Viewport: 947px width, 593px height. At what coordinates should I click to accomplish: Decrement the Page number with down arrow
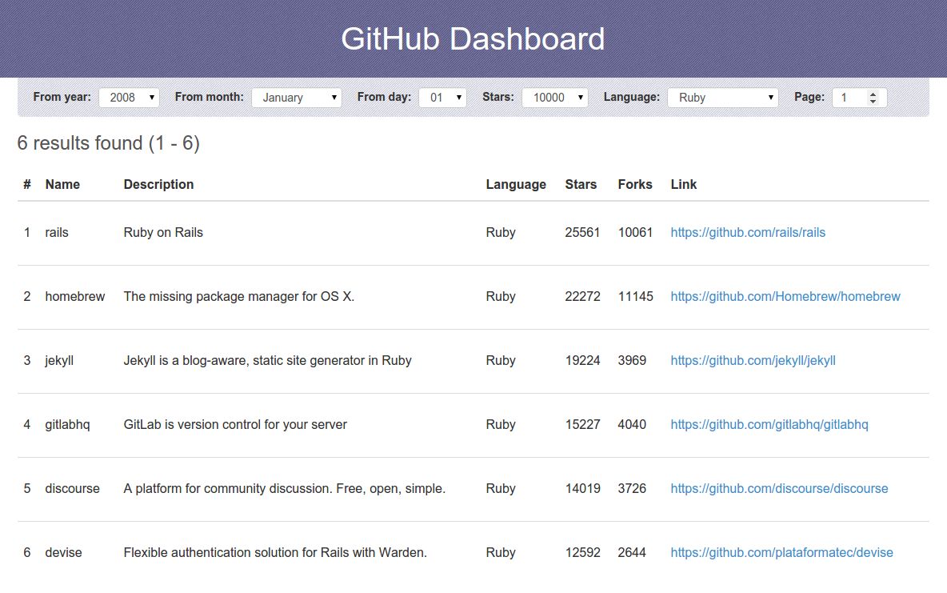pyautogui.click(x=873, y=101)
